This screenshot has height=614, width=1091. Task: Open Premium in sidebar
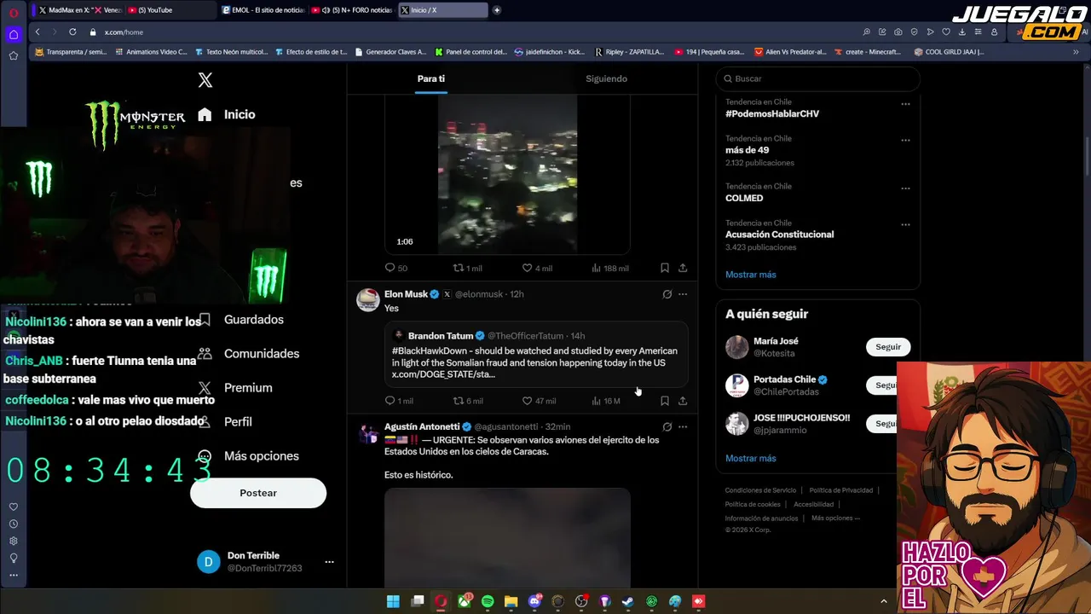point(234,388)
